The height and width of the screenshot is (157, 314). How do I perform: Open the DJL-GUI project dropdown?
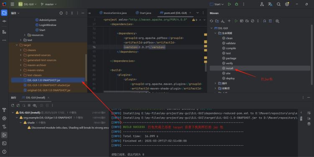click(x=27, y=4)
